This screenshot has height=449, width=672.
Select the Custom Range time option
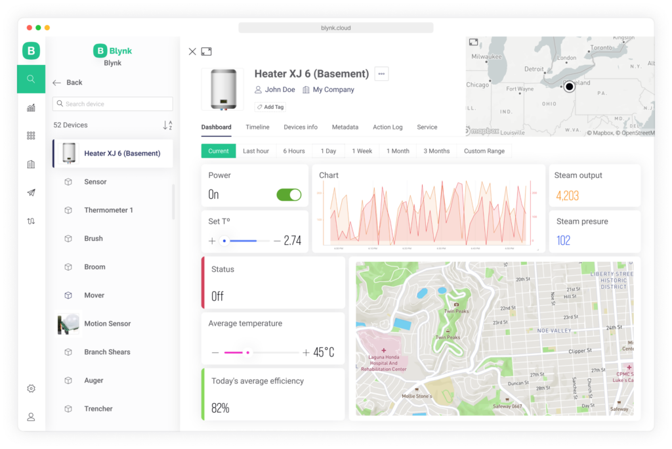[x=484, y=151]
